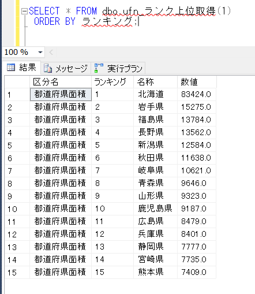Switch to the 結果 tab
This screenshot has height=294, width=255.
click(x=21, y=68)
